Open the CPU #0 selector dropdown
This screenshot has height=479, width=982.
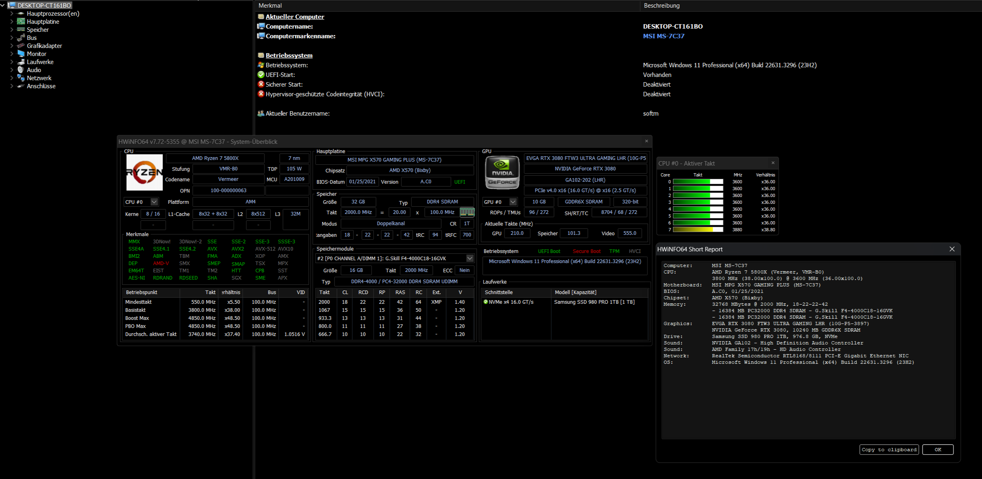pyautogui.click(x=154, y=202)
